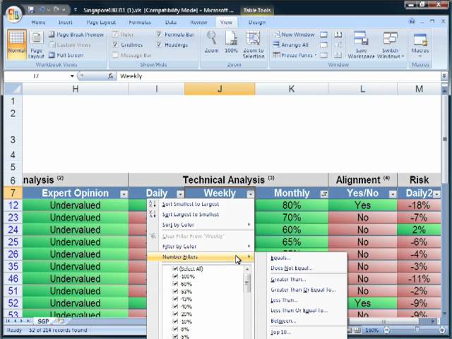Click Arrange All windows
Screen dimensions: 452x339
tap(290, 45)
